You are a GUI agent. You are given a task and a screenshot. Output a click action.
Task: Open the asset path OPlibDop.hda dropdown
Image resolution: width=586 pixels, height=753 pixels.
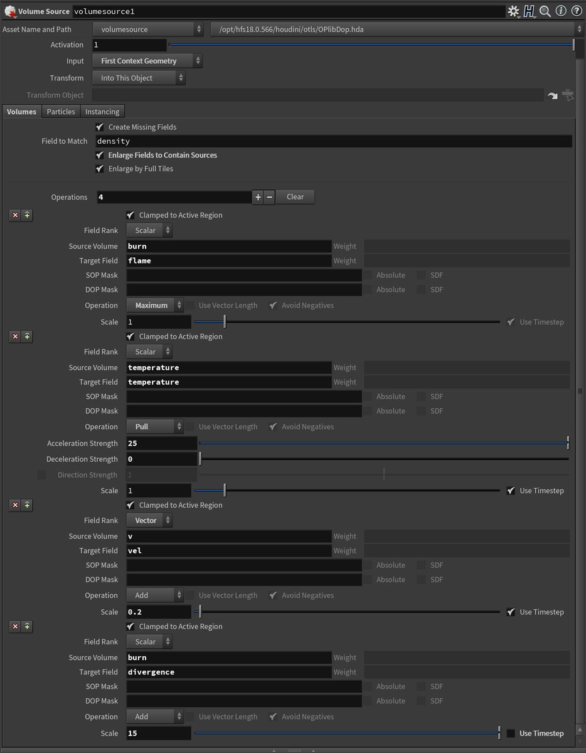coord(397,29)
